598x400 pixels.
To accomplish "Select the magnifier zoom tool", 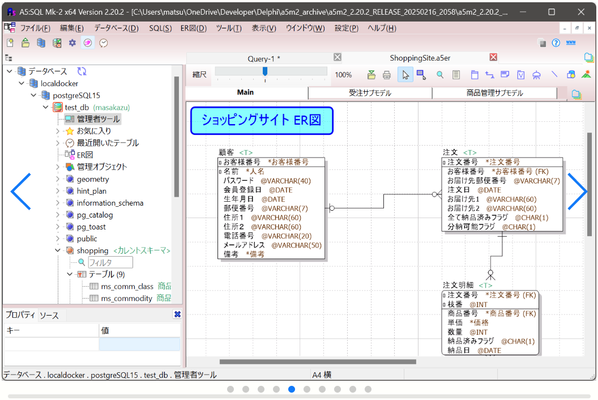I will (x=439, y=75).
